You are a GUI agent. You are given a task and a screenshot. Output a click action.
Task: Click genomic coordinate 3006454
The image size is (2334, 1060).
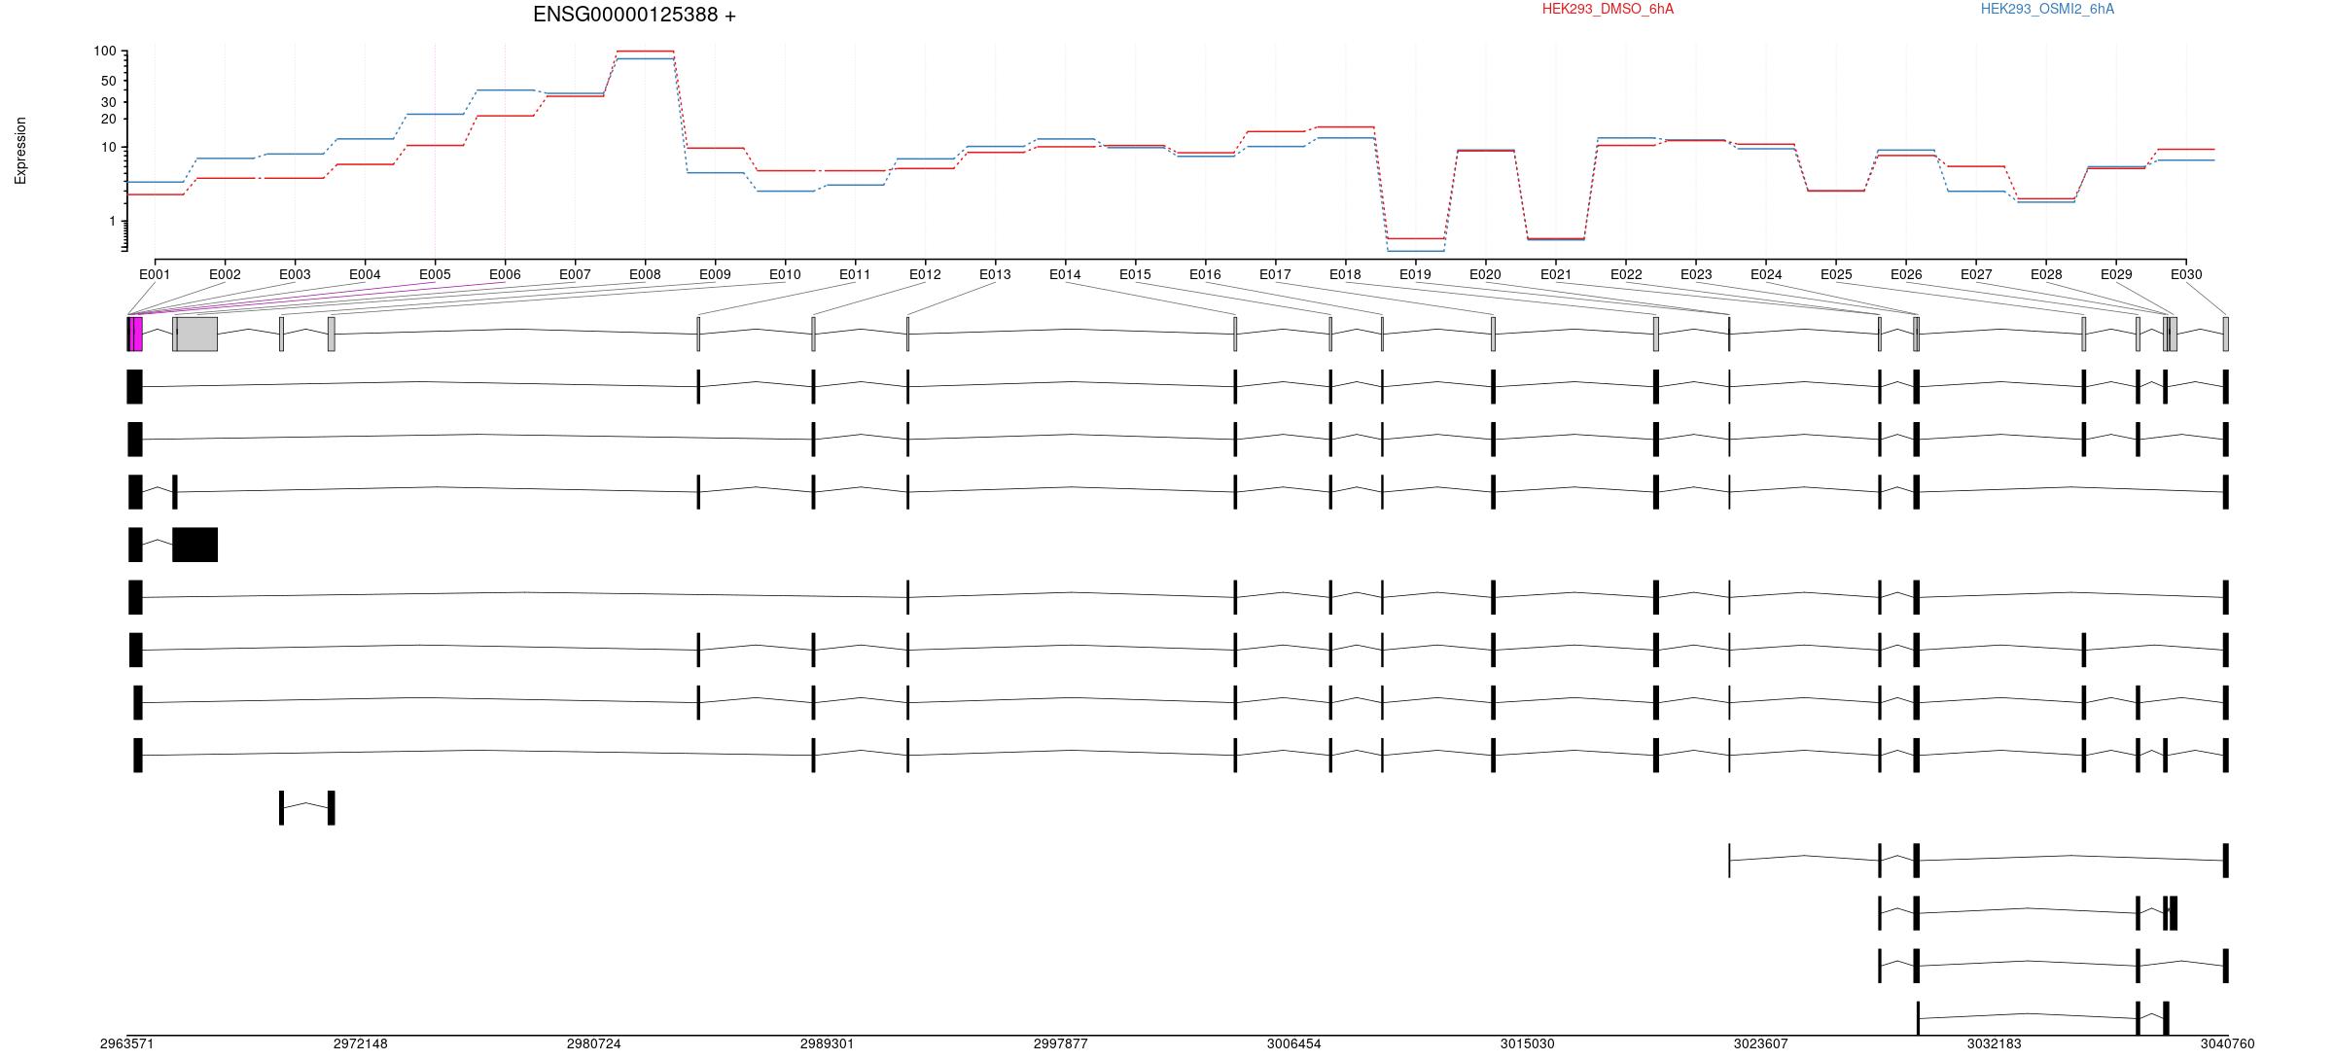(x=1293, y=1043)
